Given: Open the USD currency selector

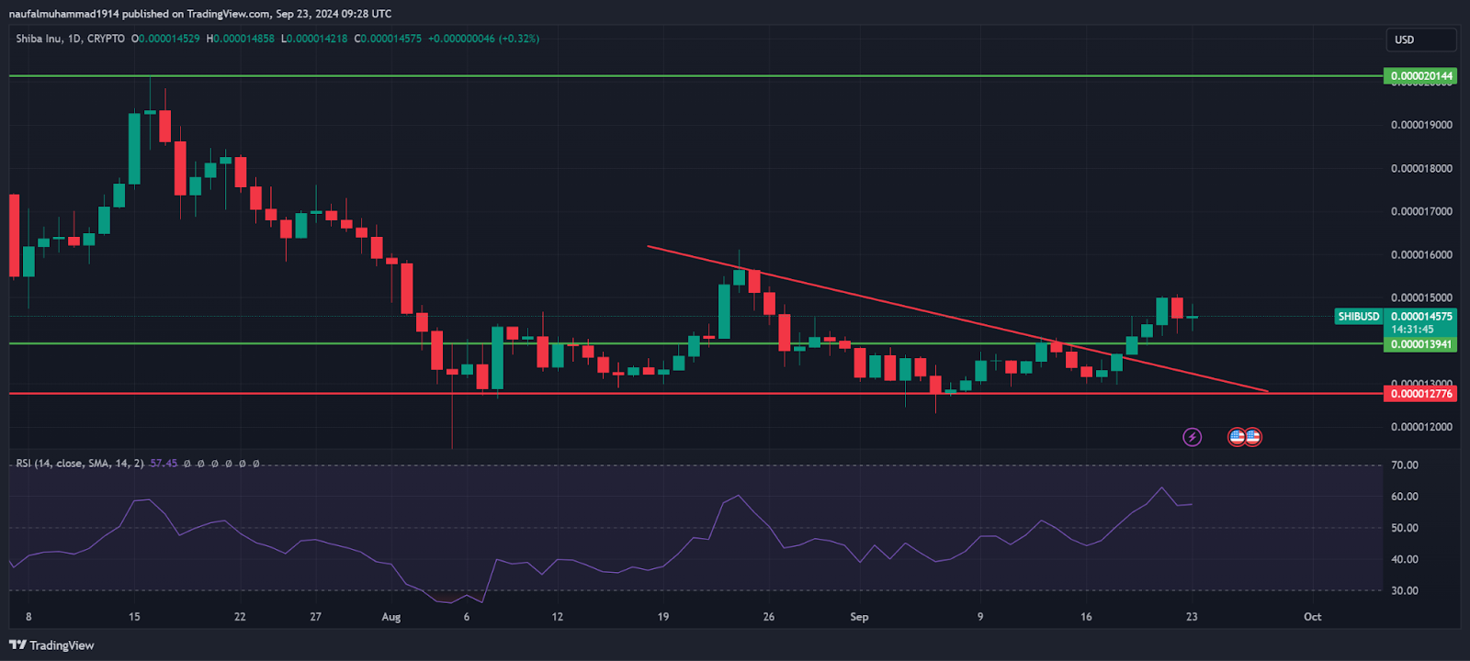Looking at the screenshot, I should [1420, 39].
